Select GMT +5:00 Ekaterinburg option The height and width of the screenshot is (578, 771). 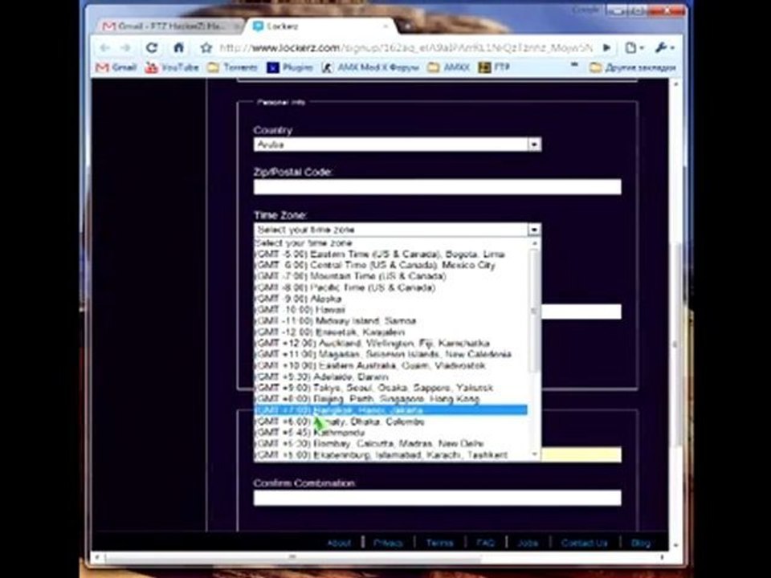[x=391, y=455]
